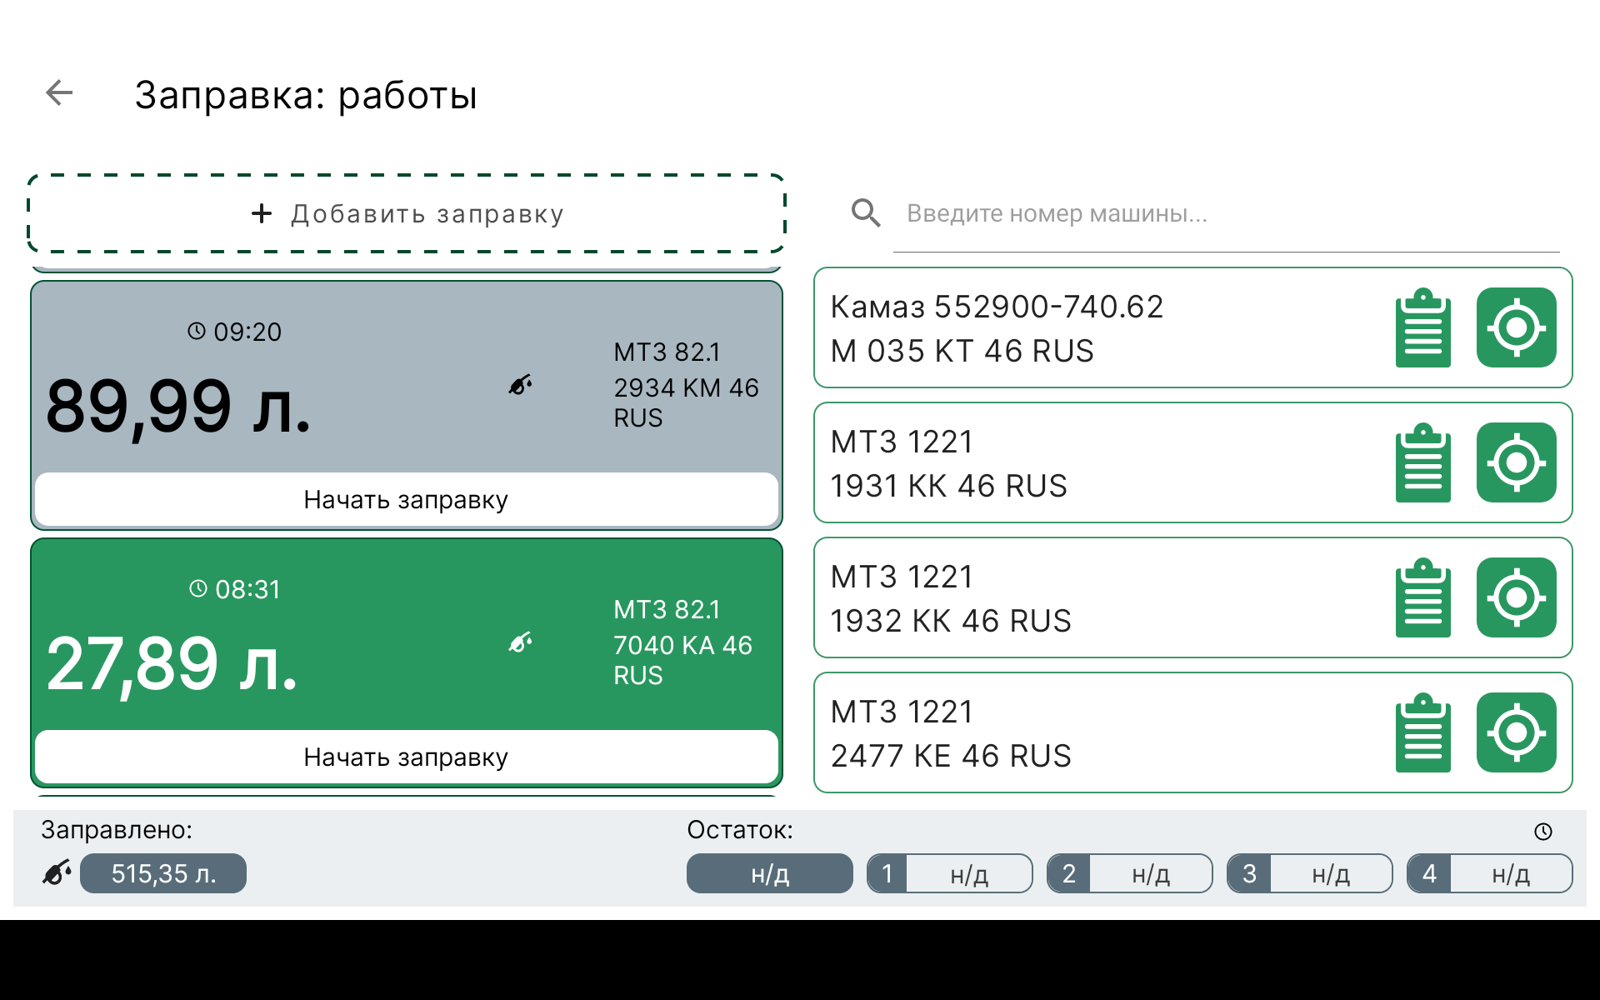Click fuel nozzle icon on 89,99 л. card

pyautogui.click(x=520, y=385)
